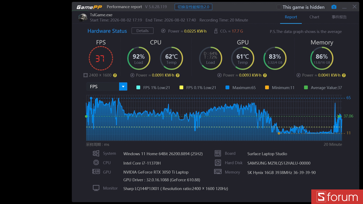Click the FPS dropdown text field
Image resolution: width=363 pixels, height=204 pixels.
tap(103, 87)
